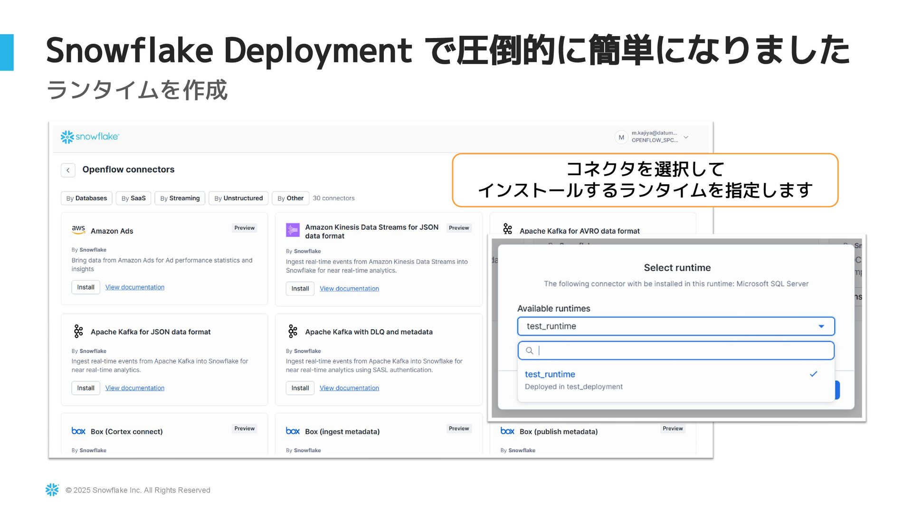Click the user avatar M icon
The width and height of the screenshot is (912, 513).
pyautogui.click(x=621, y=137)
